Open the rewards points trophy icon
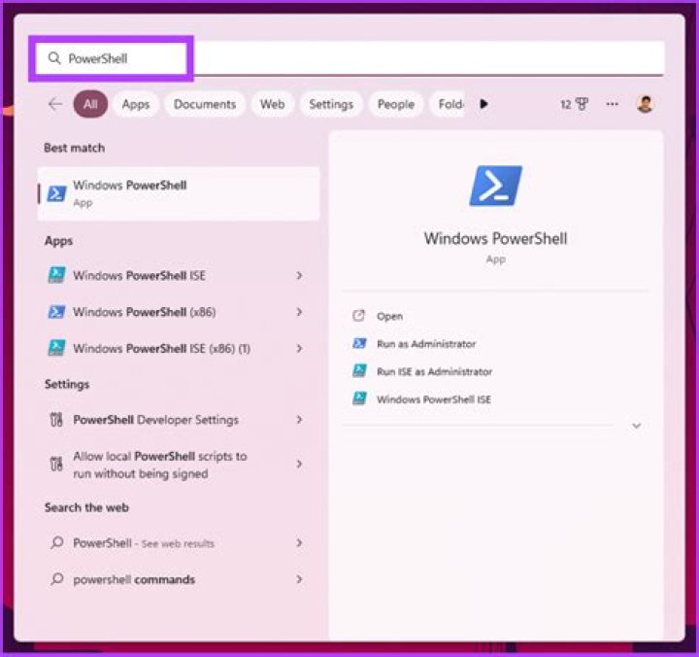This screenshot has width=699, height=657. [x=581, y=104]
